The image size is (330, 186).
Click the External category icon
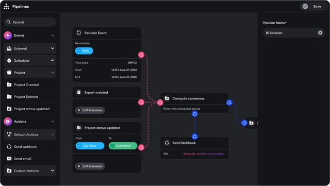[x=9, y=48]
